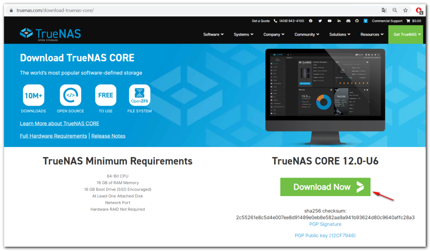
Task: Visit the GitHub icon link
Action: coord(357,21)
